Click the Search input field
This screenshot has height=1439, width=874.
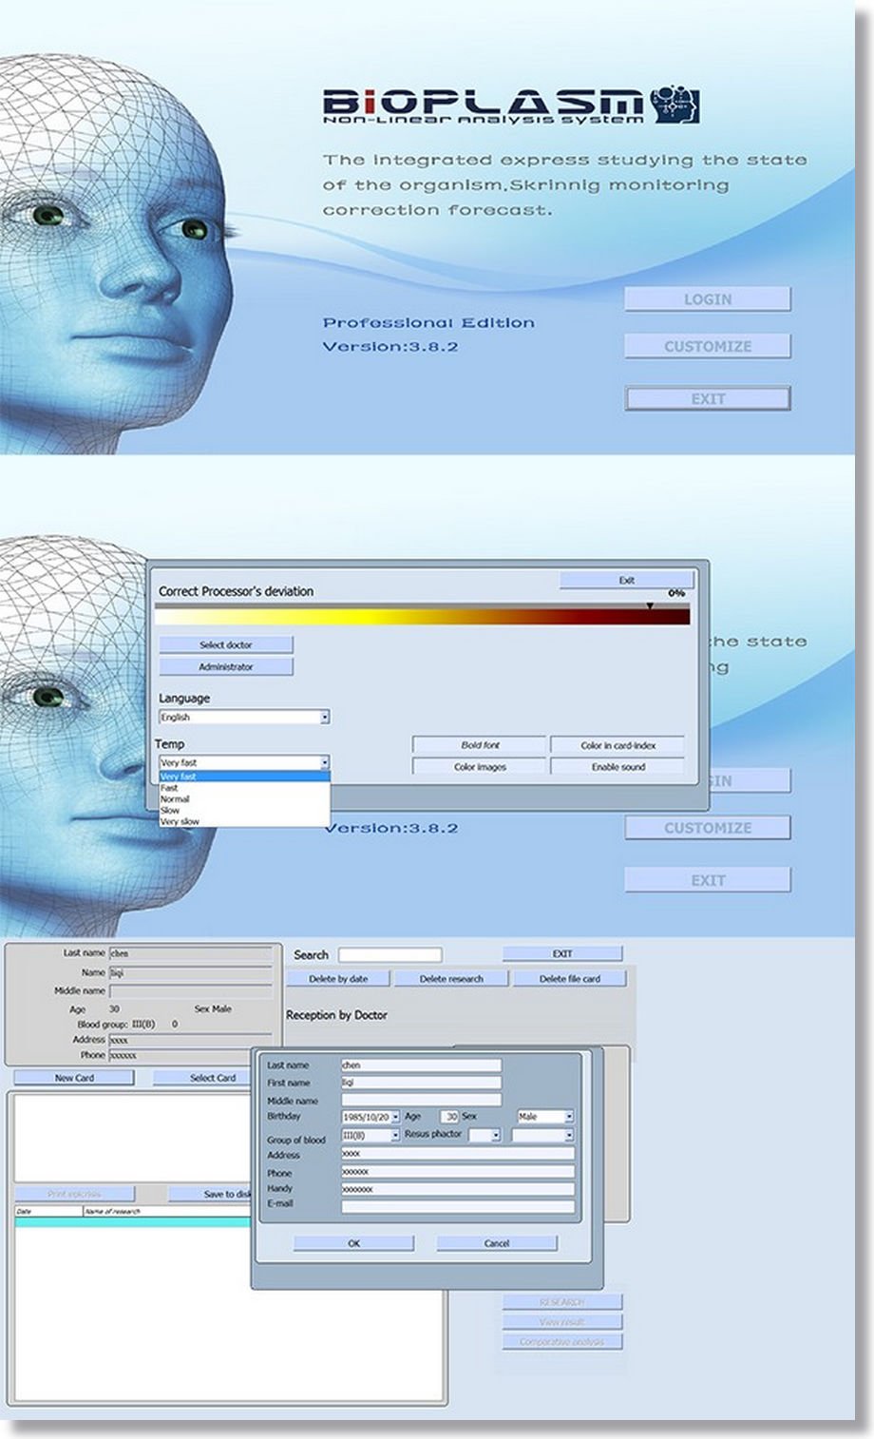(x=390, y=954)
